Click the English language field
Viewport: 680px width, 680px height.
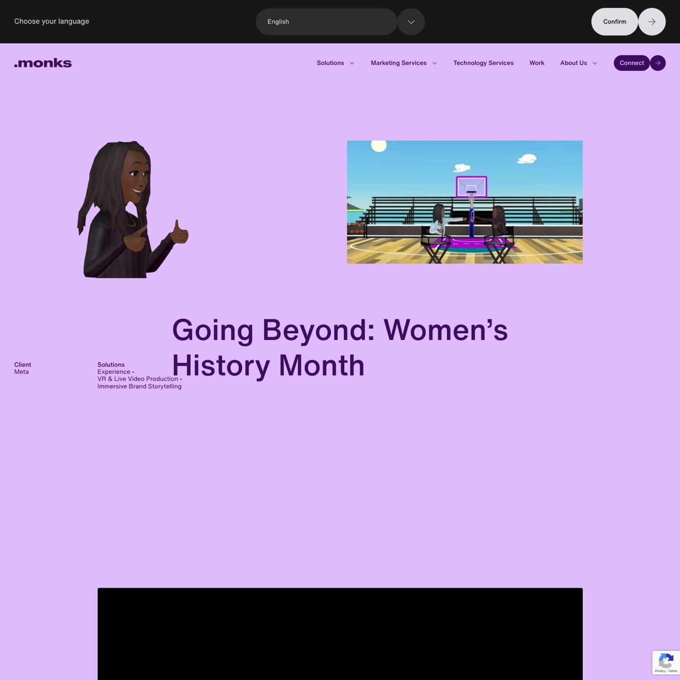(326, 22)
